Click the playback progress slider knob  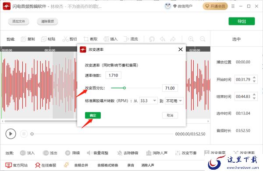click(32, 134)
